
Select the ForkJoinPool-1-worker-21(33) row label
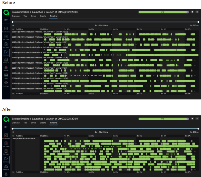(x=40, y=32)
